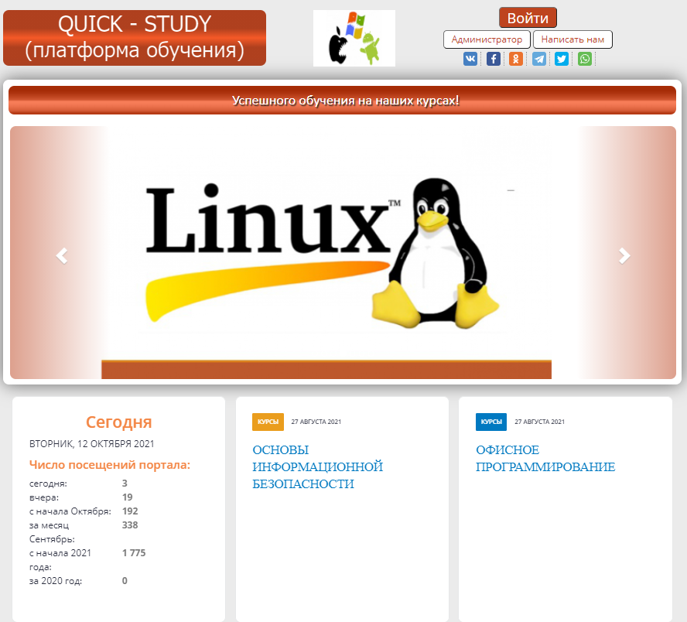Click the Сегодня heading
The width and height of the screenshot is (687, 622).
coord(118,422)
